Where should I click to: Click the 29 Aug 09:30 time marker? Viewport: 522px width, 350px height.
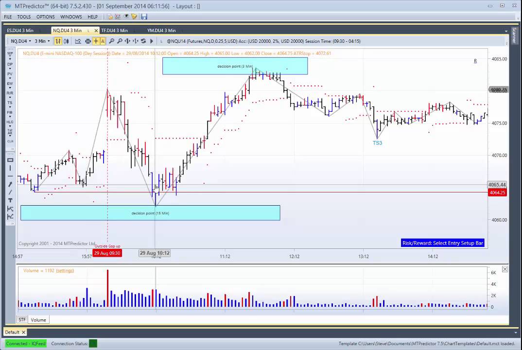[x=107, y=253]
